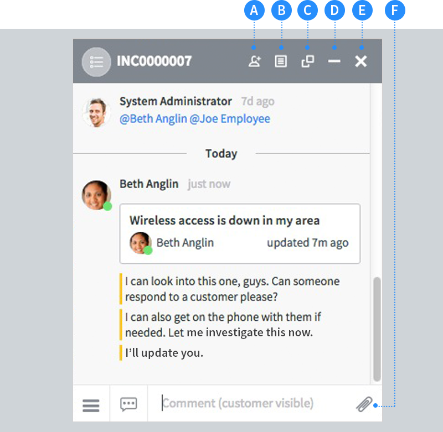Minimize the chat window
Image resolution: width=443 pixels, height=432 pixels.
(x=334, y=61)
